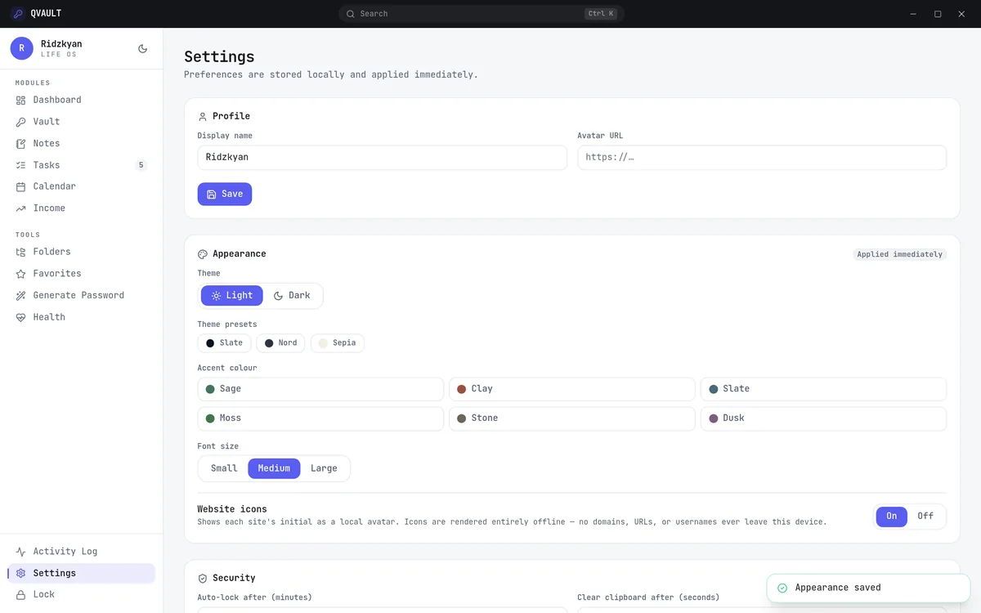Open the Dashboard module
Image resolution: width=981 pixels, height=613 pixels.
click(x=82, y=100)
